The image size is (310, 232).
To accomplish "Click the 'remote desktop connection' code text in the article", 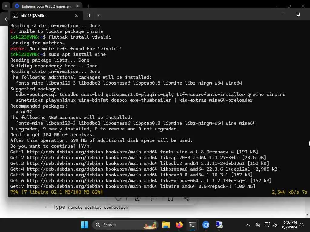I will click(x=98, y=207).
